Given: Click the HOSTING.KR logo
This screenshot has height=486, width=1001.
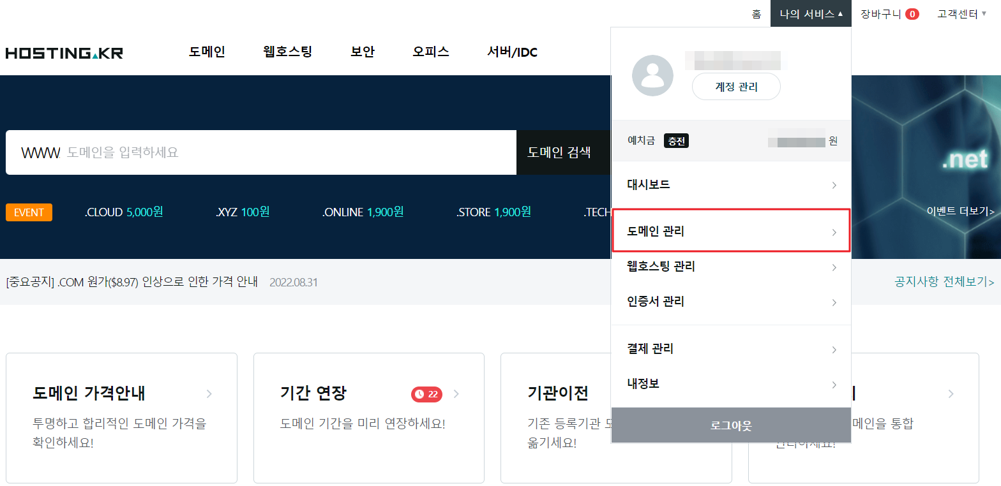Looking at the screenshot, I should pos(64,53).
